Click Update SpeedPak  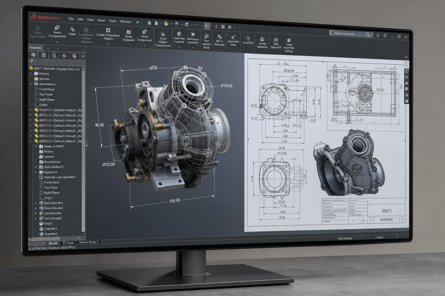click(262, 43)
